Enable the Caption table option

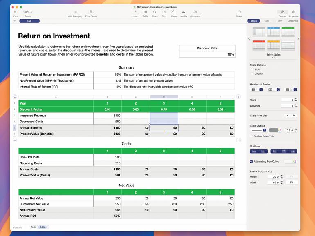pos(252,73)
